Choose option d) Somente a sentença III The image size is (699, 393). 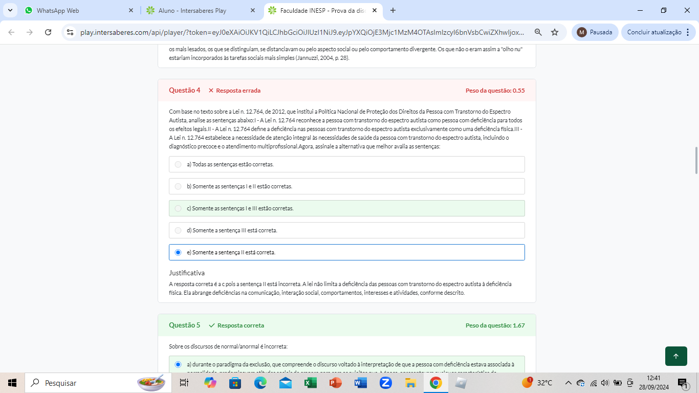pos(178,230)
